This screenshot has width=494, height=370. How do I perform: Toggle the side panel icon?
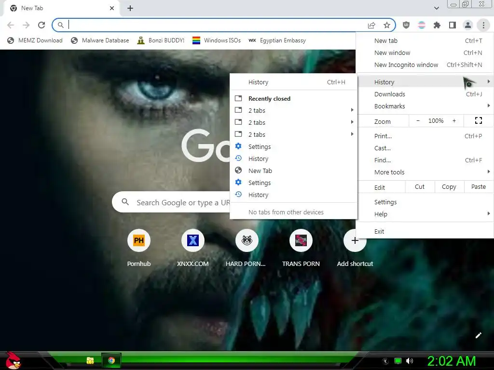[x=453, y=25]
